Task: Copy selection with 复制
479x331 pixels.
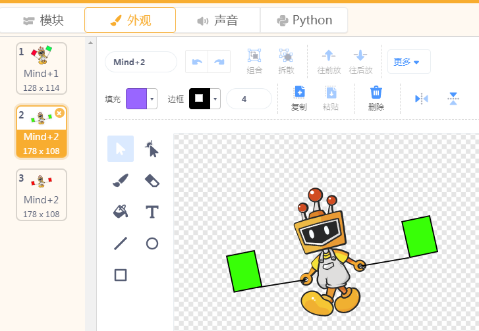Action: coord(299,99)
